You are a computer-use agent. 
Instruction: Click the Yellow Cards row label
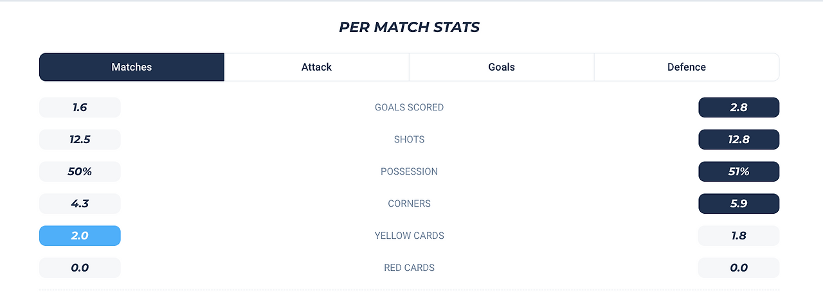pos(409,236)
